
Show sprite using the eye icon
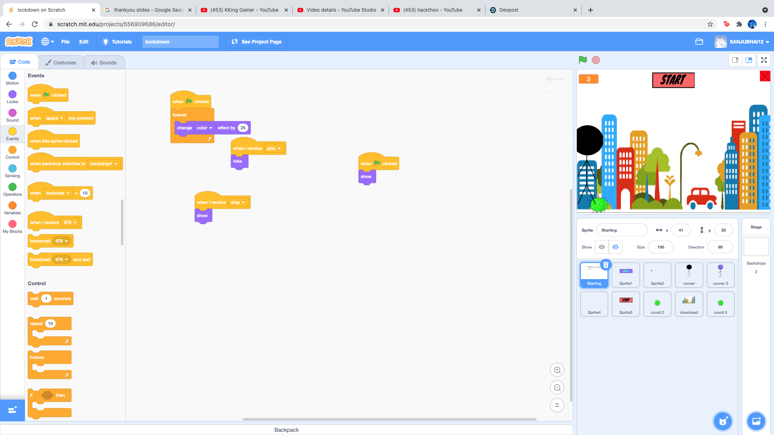pos(601,247)
